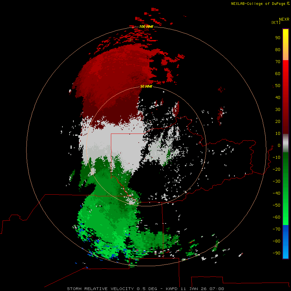Click the 60 value on the velocity scale
Image resolution: width=291 pixels, height=291 pixels.
pos(278,73)
